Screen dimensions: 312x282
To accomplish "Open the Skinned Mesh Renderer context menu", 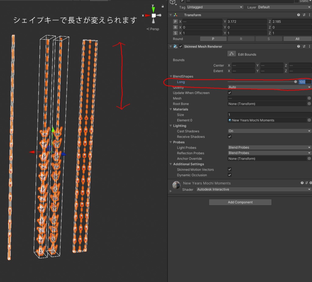I will coord(310,46).
